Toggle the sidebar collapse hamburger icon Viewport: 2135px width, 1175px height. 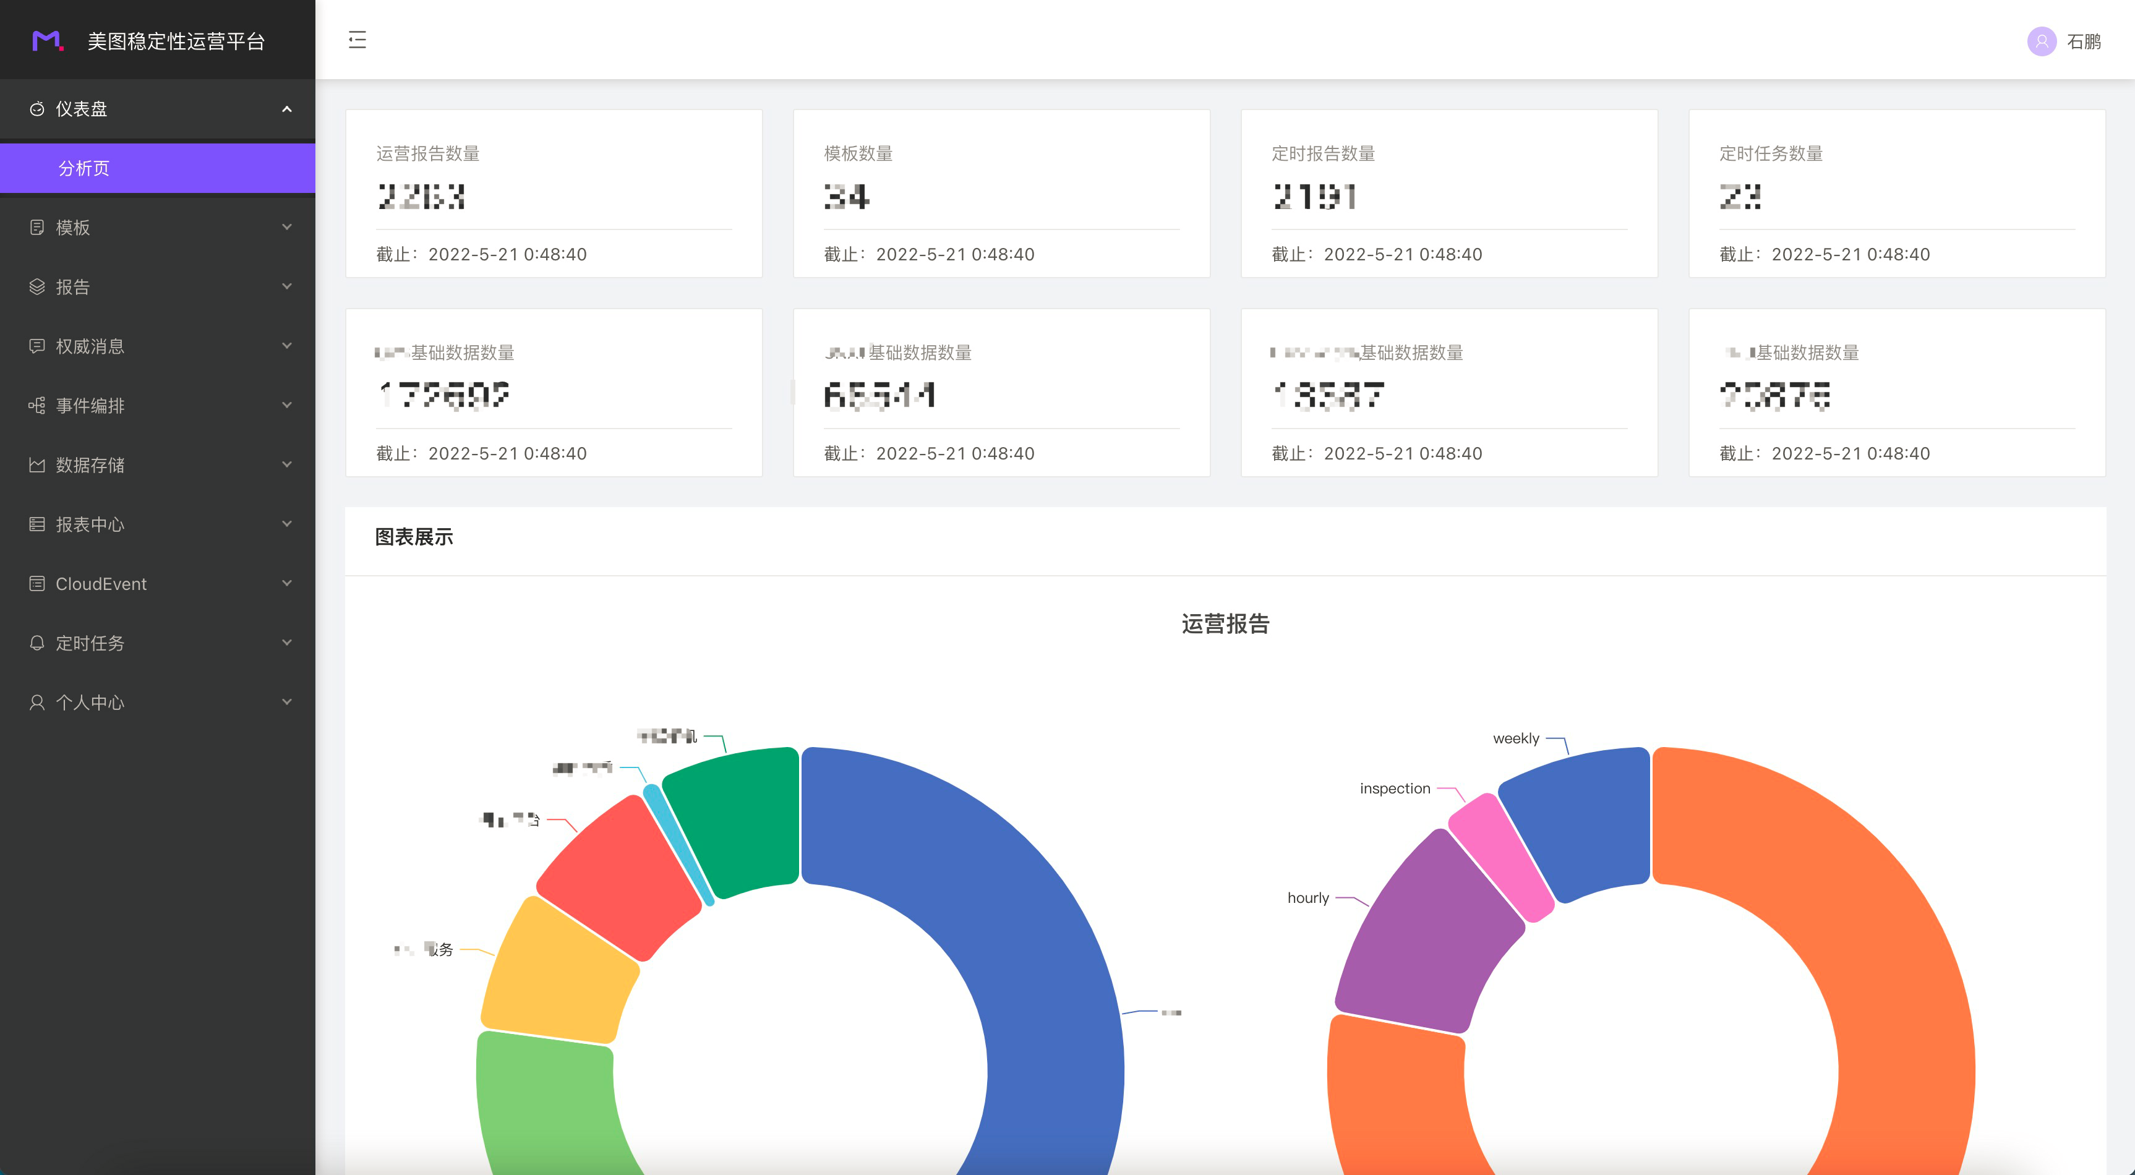click(x=357, y=40)
